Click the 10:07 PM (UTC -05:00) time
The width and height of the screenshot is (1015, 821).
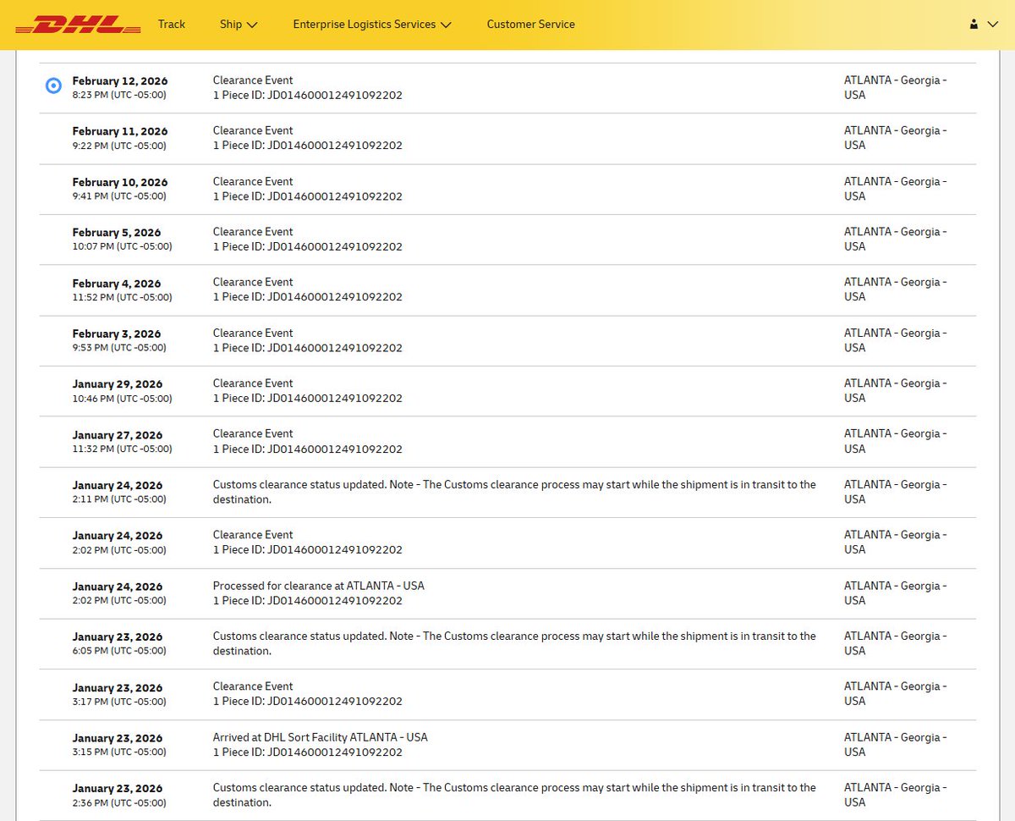(122, 246)
